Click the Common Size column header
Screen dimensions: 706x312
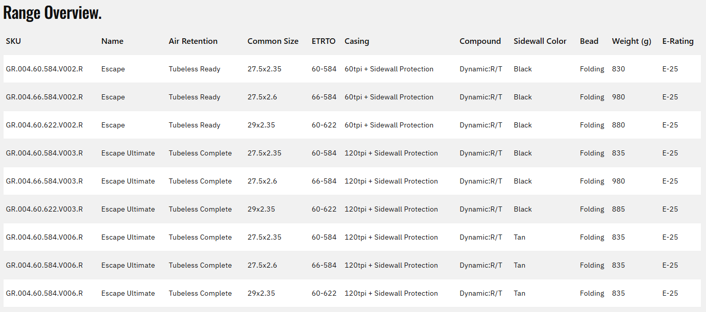273,41
